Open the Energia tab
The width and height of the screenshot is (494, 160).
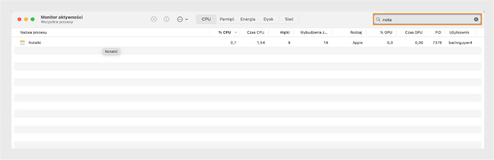248,19
